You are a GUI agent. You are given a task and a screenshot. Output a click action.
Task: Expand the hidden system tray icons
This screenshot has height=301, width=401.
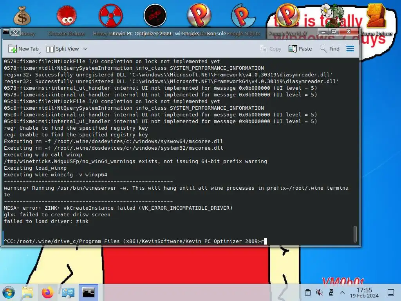click(x=342, y=292)
